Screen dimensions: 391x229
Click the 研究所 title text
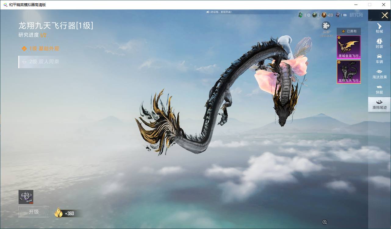(356, 15)
